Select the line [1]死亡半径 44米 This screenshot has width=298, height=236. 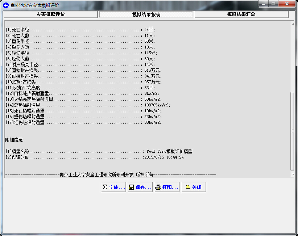[x=80, y=30]
